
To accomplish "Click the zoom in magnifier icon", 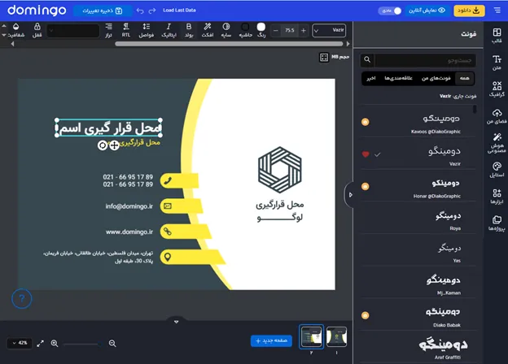I will (x=55, y=344).
